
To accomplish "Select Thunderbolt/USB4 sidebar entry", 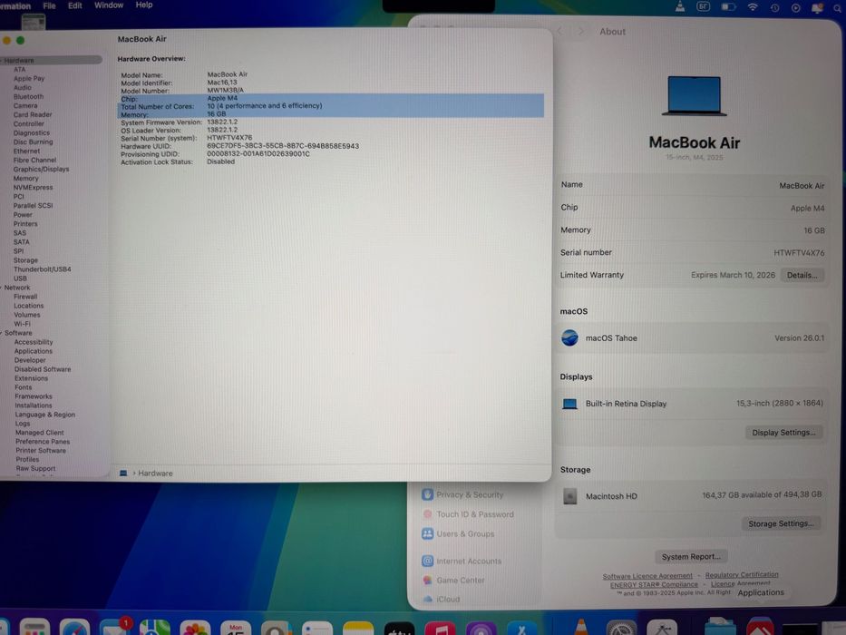I will coord(42,269).
